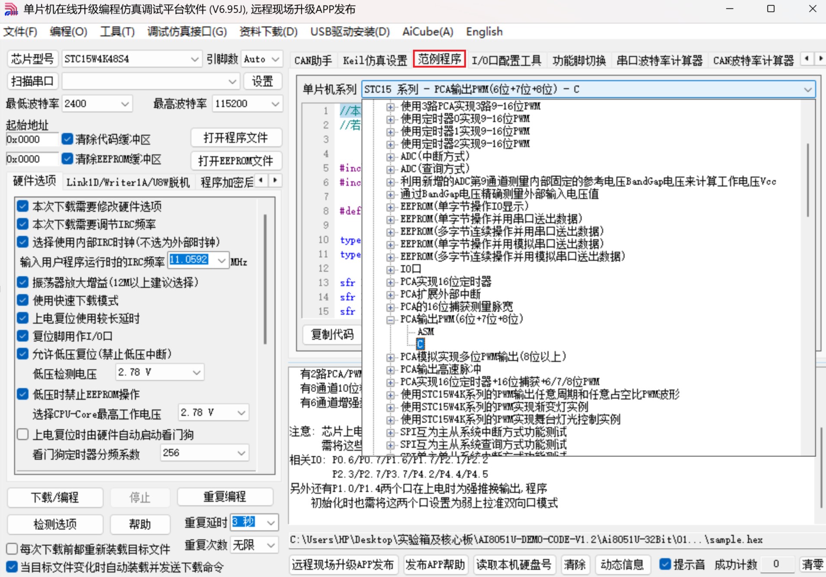Toggle 上电复位使用较长延时 checkbox
This screenshot has width=826, height=577.
click(22, 318)
